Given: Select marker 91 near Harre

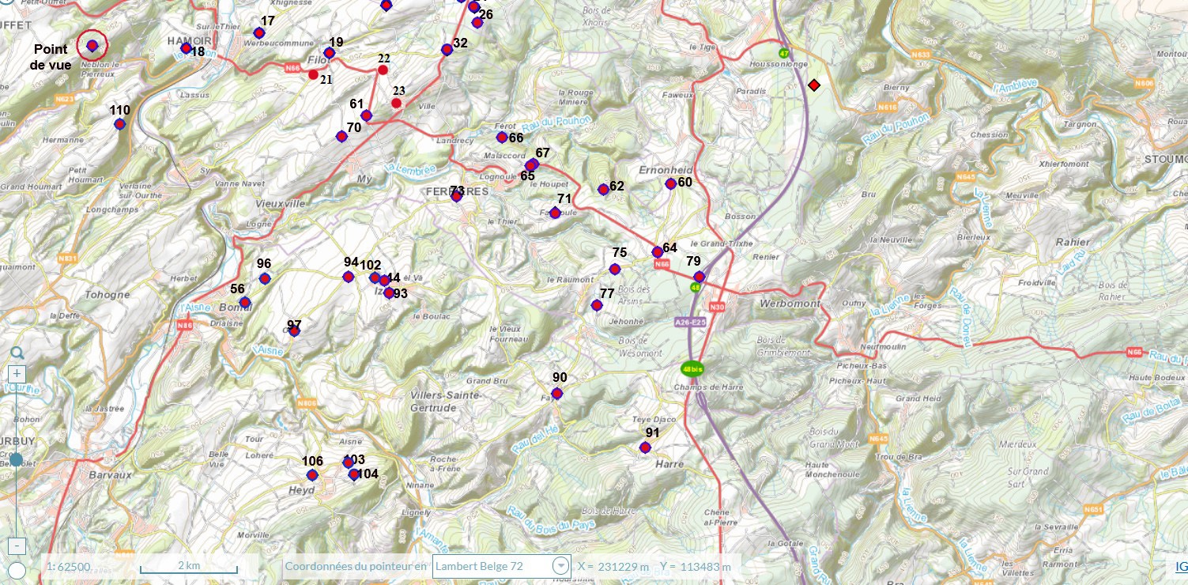Looking at the screenshot, I should 645,447.
